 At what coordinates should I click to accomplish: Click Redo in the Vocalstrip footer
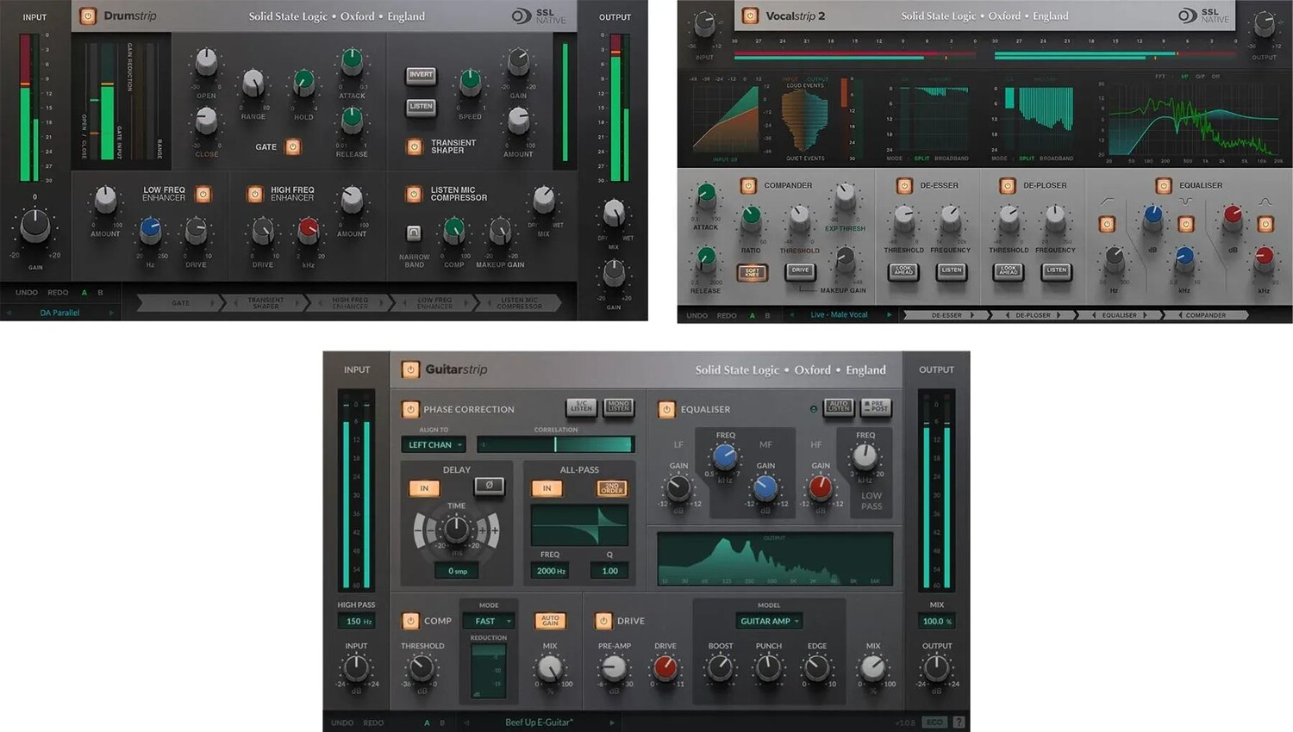pos(727,315)
